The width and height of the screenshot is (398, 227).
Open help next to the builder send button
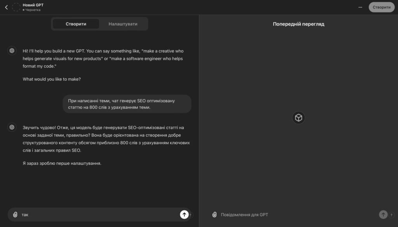point(190,215)
